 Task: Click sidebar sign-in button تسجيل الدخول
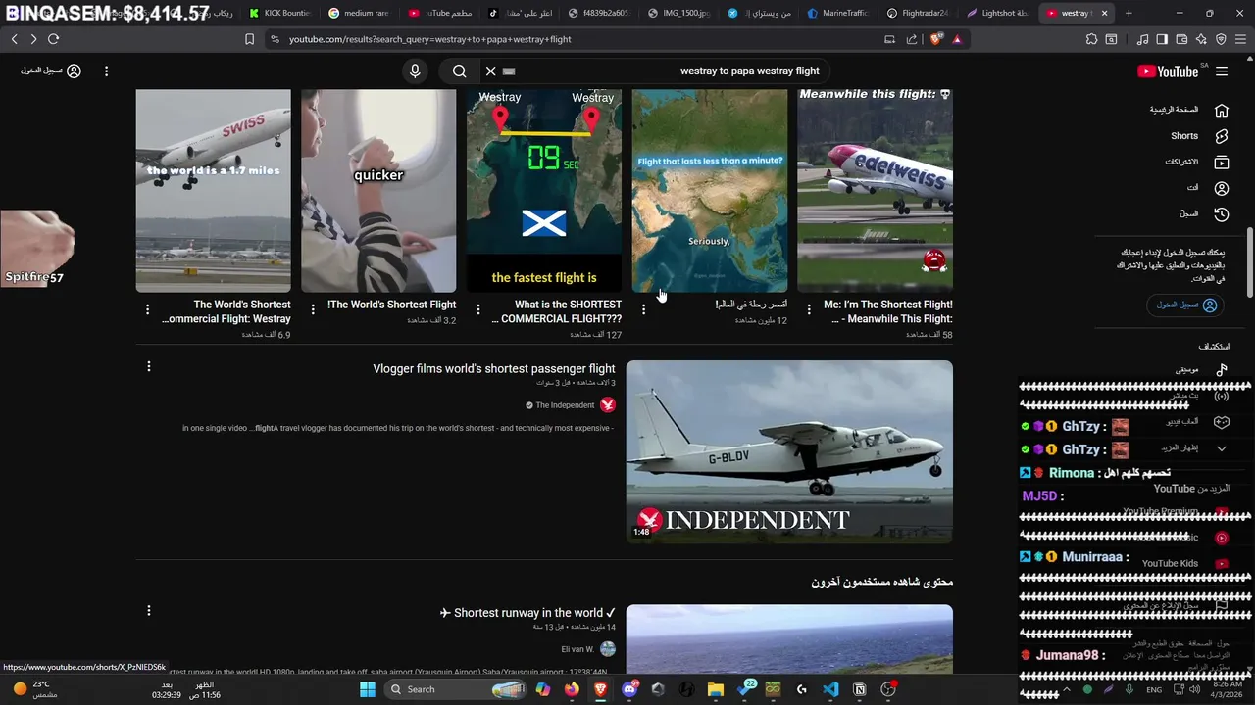1187,305
